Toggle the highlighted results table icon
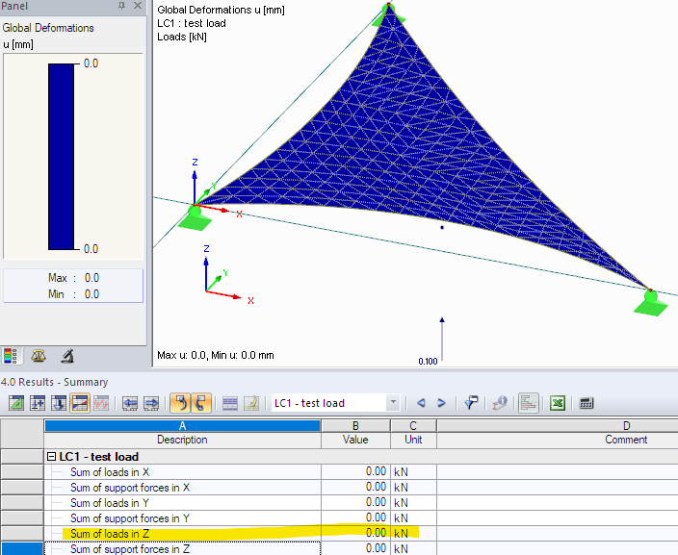678x555 pixels. [80, 403]
